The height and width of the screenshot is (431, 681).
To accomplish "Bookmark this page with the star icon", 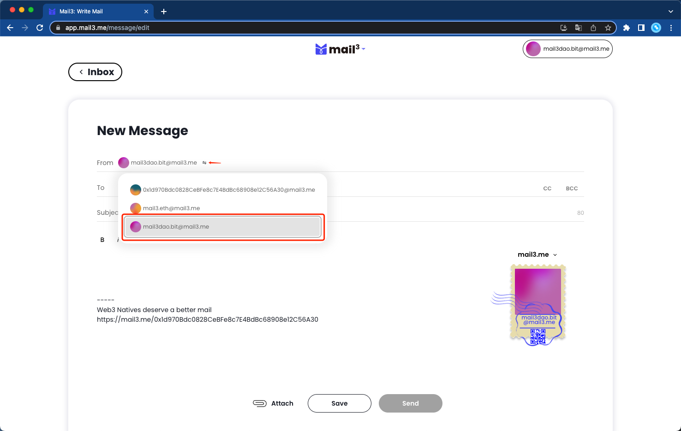I will 608,28.
